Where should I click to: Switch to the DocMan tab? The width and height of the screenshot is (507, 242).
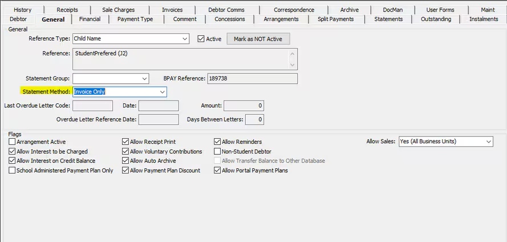(393, 10)
